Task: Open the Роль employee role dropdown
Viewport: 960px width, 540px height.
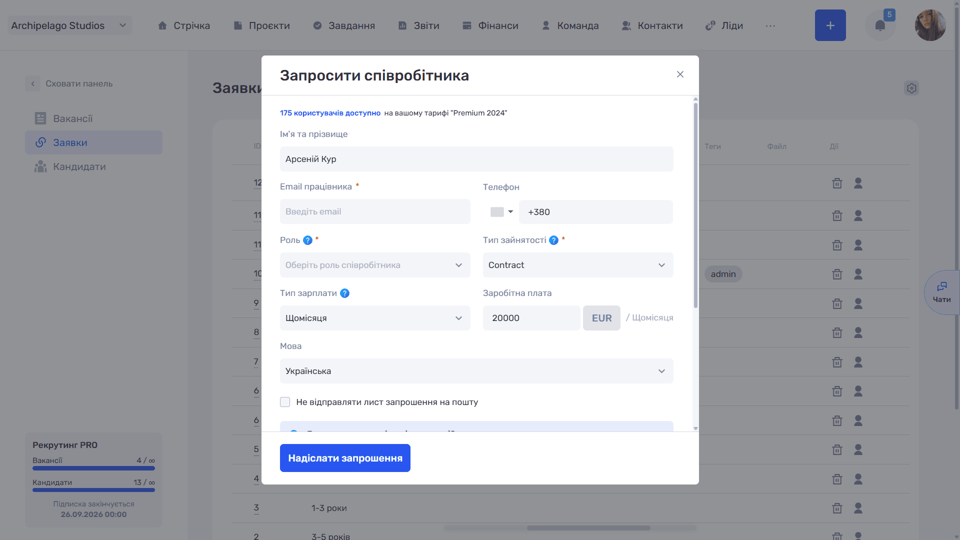Action: click(x=375, y=265)
